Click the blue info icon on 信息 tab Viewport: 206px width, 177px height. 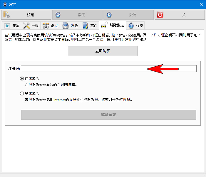[131, 26]
